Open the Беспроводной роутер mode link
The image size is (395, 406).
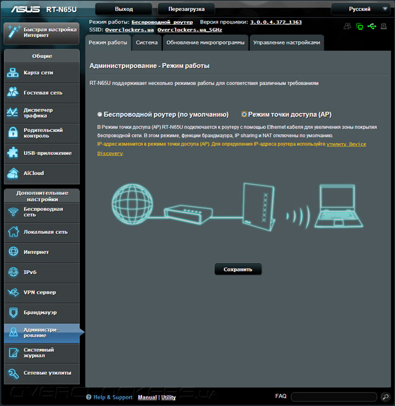point(162,22)
